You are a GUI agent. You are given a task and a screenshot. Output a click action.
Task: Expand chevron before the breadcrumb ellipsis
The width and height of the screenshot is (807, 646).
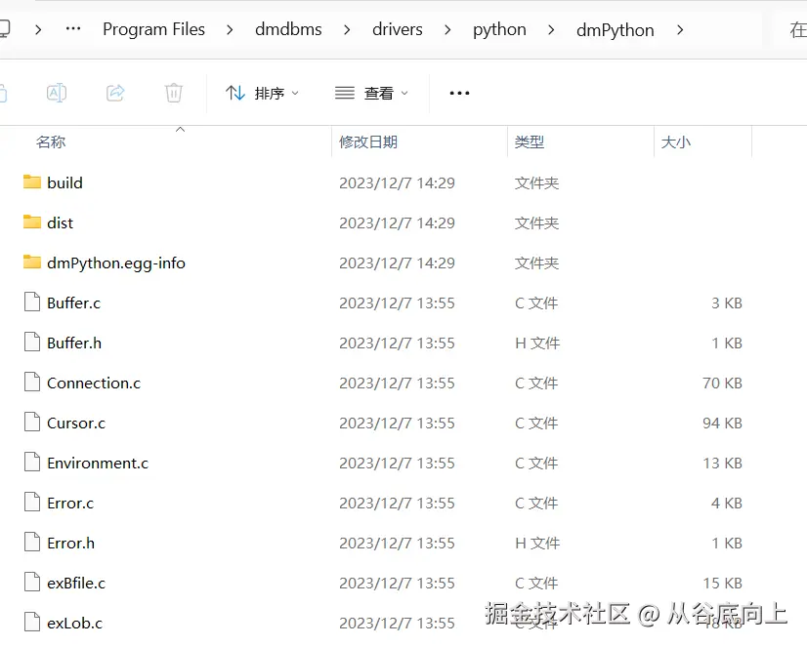(37, 30)
